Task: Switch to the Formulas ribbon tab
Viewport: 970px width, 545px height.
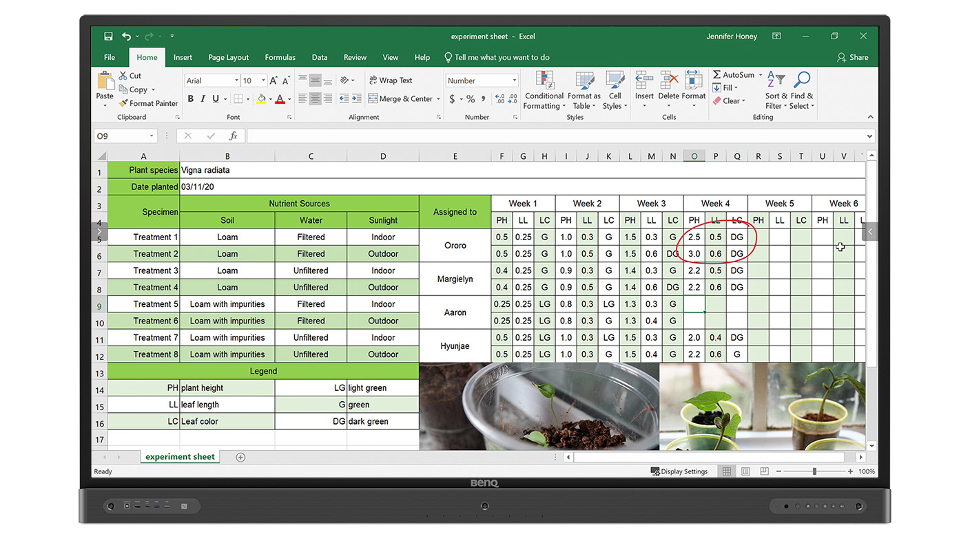Action: tap(280, 57)
